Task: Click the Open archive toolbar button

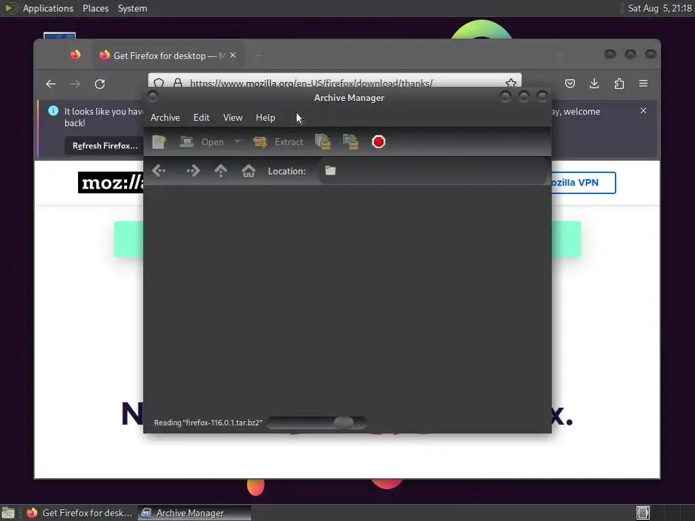Action: pyautogui.click(x=202, y=142)
